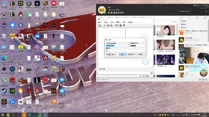
Task: Click the hamburger menu at YY bottom left
Action: (x=98, y=80)
